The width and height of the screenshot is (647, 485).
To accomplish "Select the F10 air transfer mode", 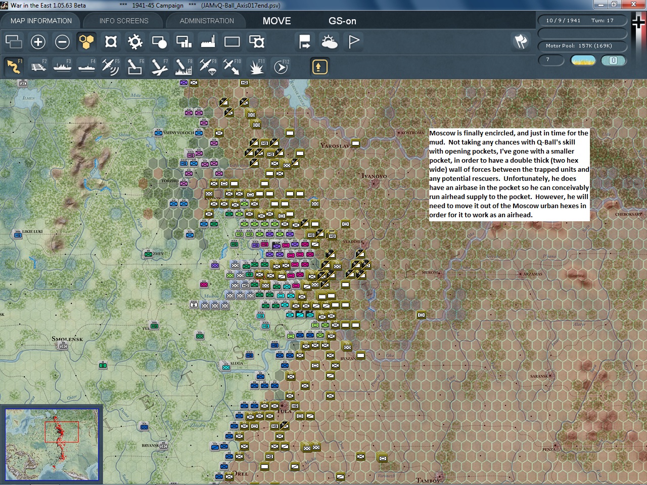I will click(232, 66).
